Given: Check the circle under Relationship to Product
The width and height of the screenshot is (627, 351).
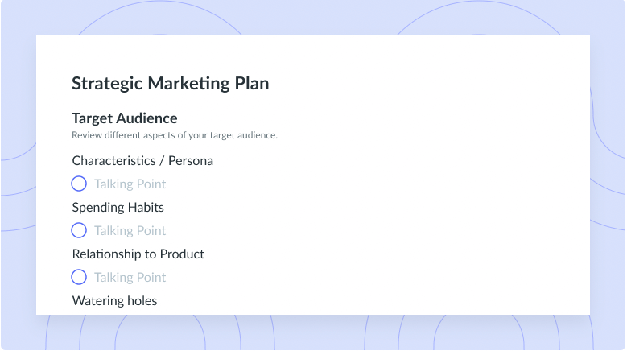Looking at the screenshot, I should pos(79,277).
